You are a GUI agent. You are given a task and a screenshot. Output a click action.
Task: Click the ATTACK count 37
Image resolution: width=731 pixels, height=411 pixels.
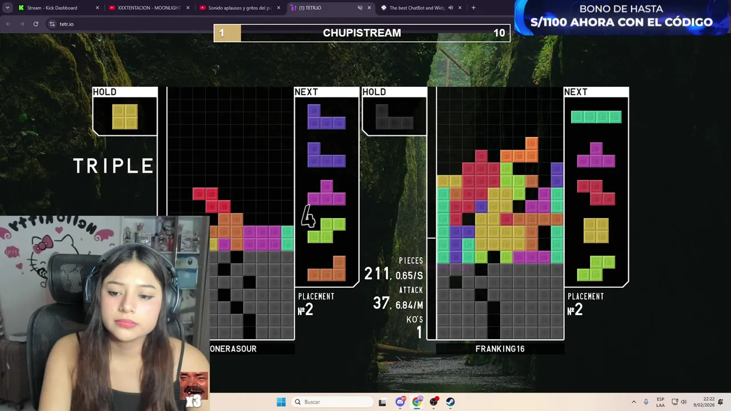pos(381,304)
